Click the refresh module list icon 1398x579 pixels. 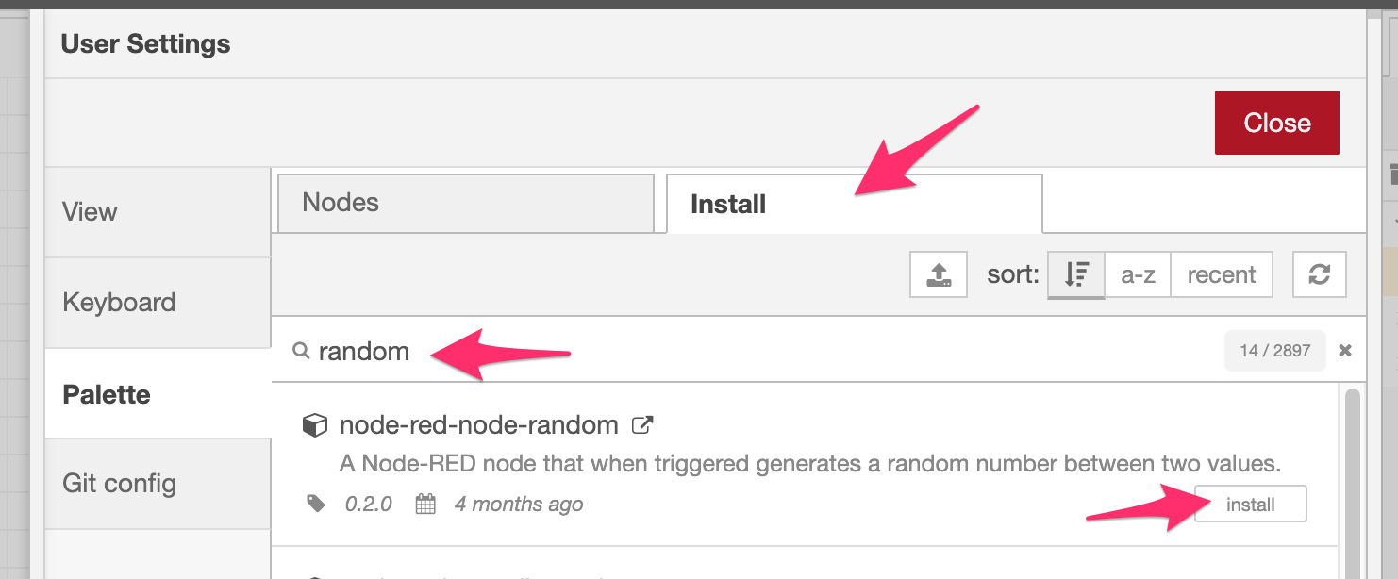[x=1319, y=274]
